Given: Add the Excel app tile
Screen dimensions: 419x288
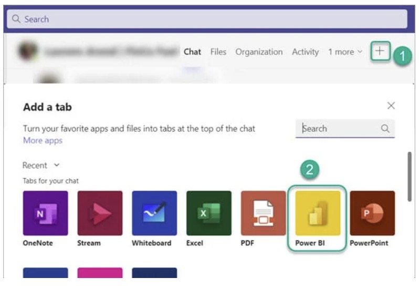Looking at the screenshot, I should (x=209, y=213).
